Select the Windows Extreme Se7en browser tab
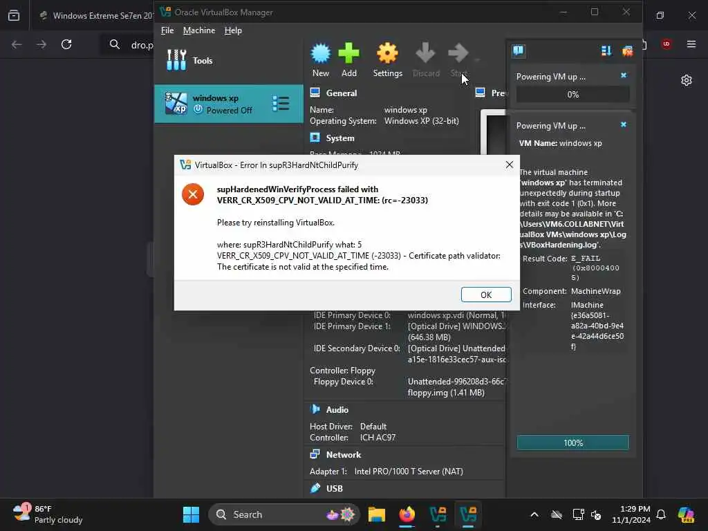 95,15
